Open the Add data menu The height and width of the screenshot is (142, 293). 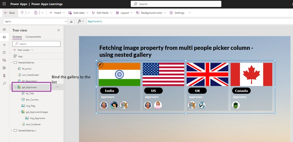coord(78,13)
